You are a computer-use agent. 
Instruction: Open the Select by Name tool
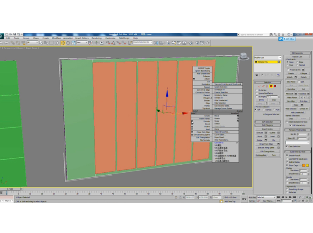[46, 43]
